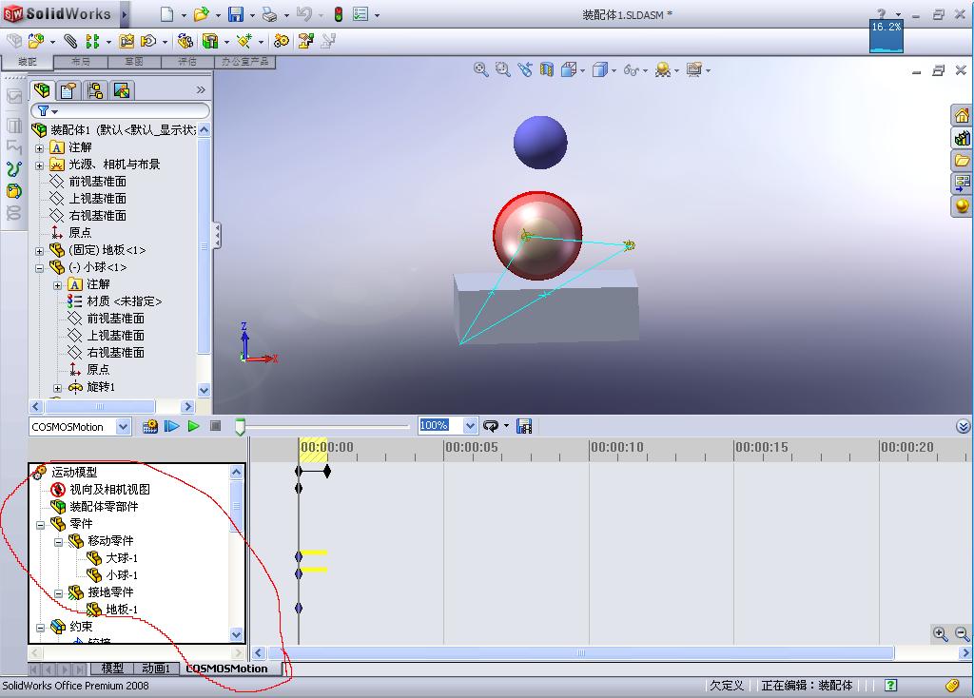
Task: Collapse the 约束 node in motion tree
Action: point(40,628)
